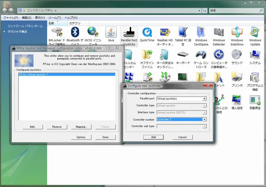The height and width of the screenshot is (187, 266).
Task: Open Tablet PC settings icon
Action: pos(183,37)
